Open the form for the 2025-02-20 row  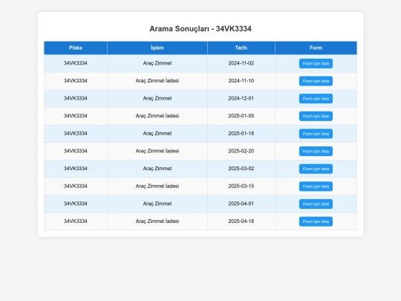(x=316, y=152)
